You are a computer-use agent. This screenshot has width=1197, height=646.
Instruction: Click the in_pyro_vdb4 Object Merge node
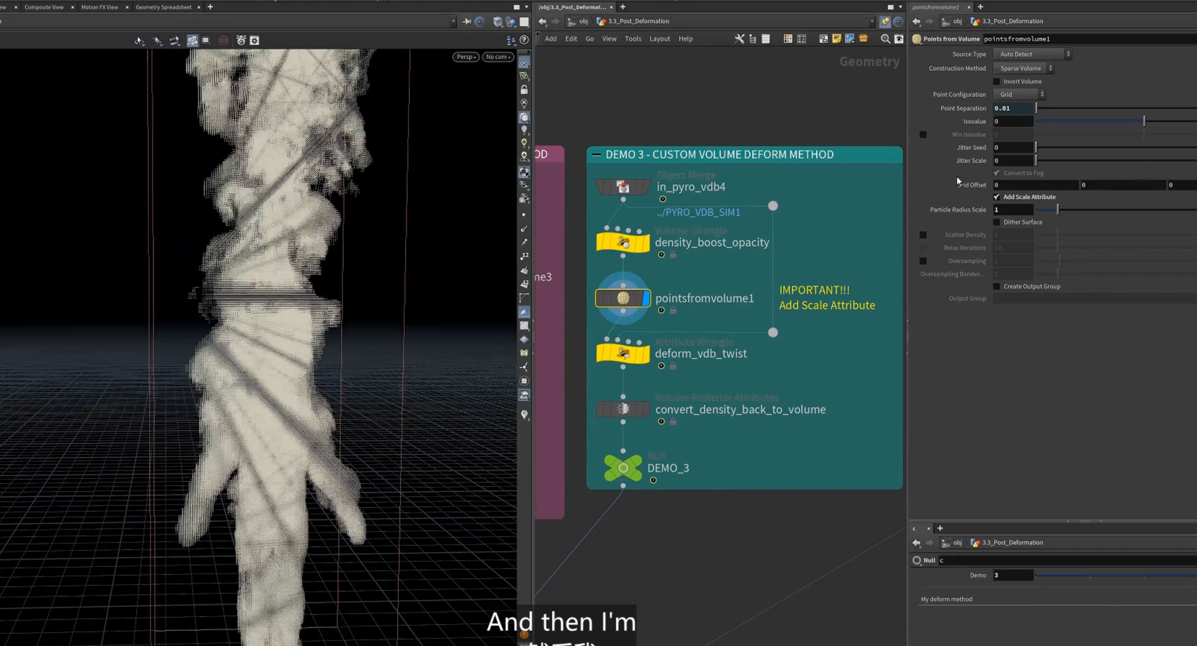[623, 187]
